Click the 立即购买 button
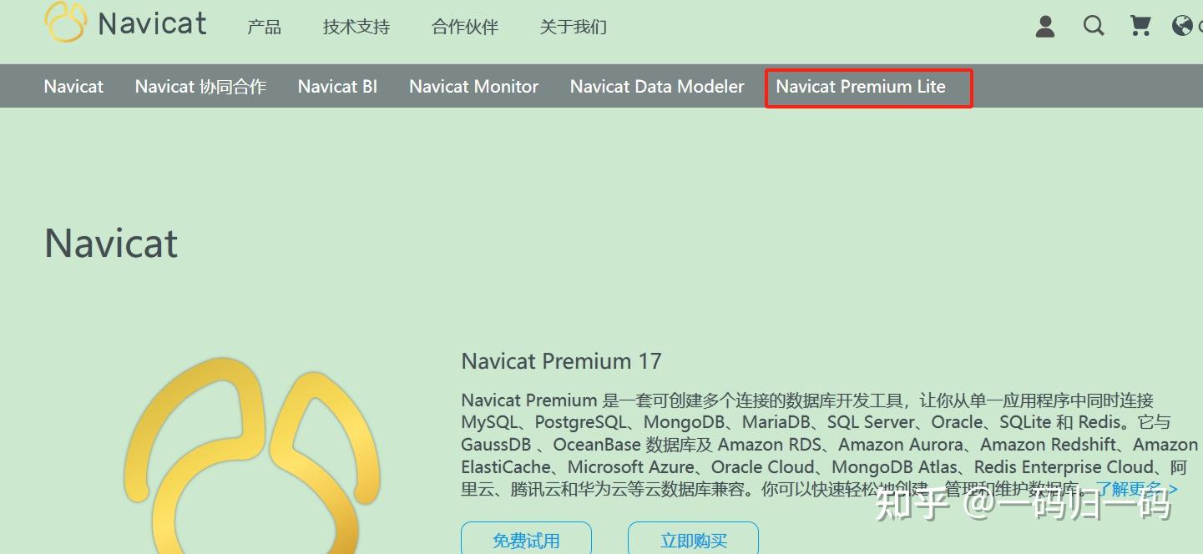This screenshot has width=1203, height=554. click(x=694, y=541)
